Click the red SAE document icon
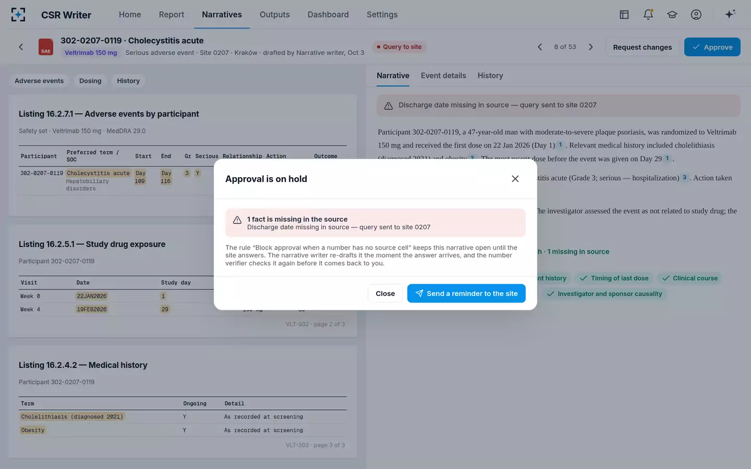751x469 pixels. [x=46, y=47]
